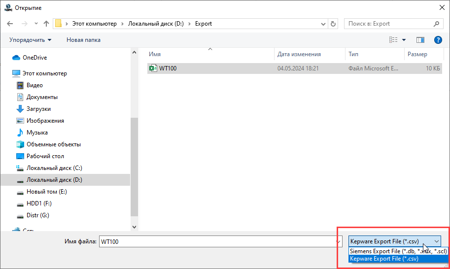This screenshot has width=450, height=269.
Task: Open the 'Загрузки' folder
Action: tap(38, 109)
